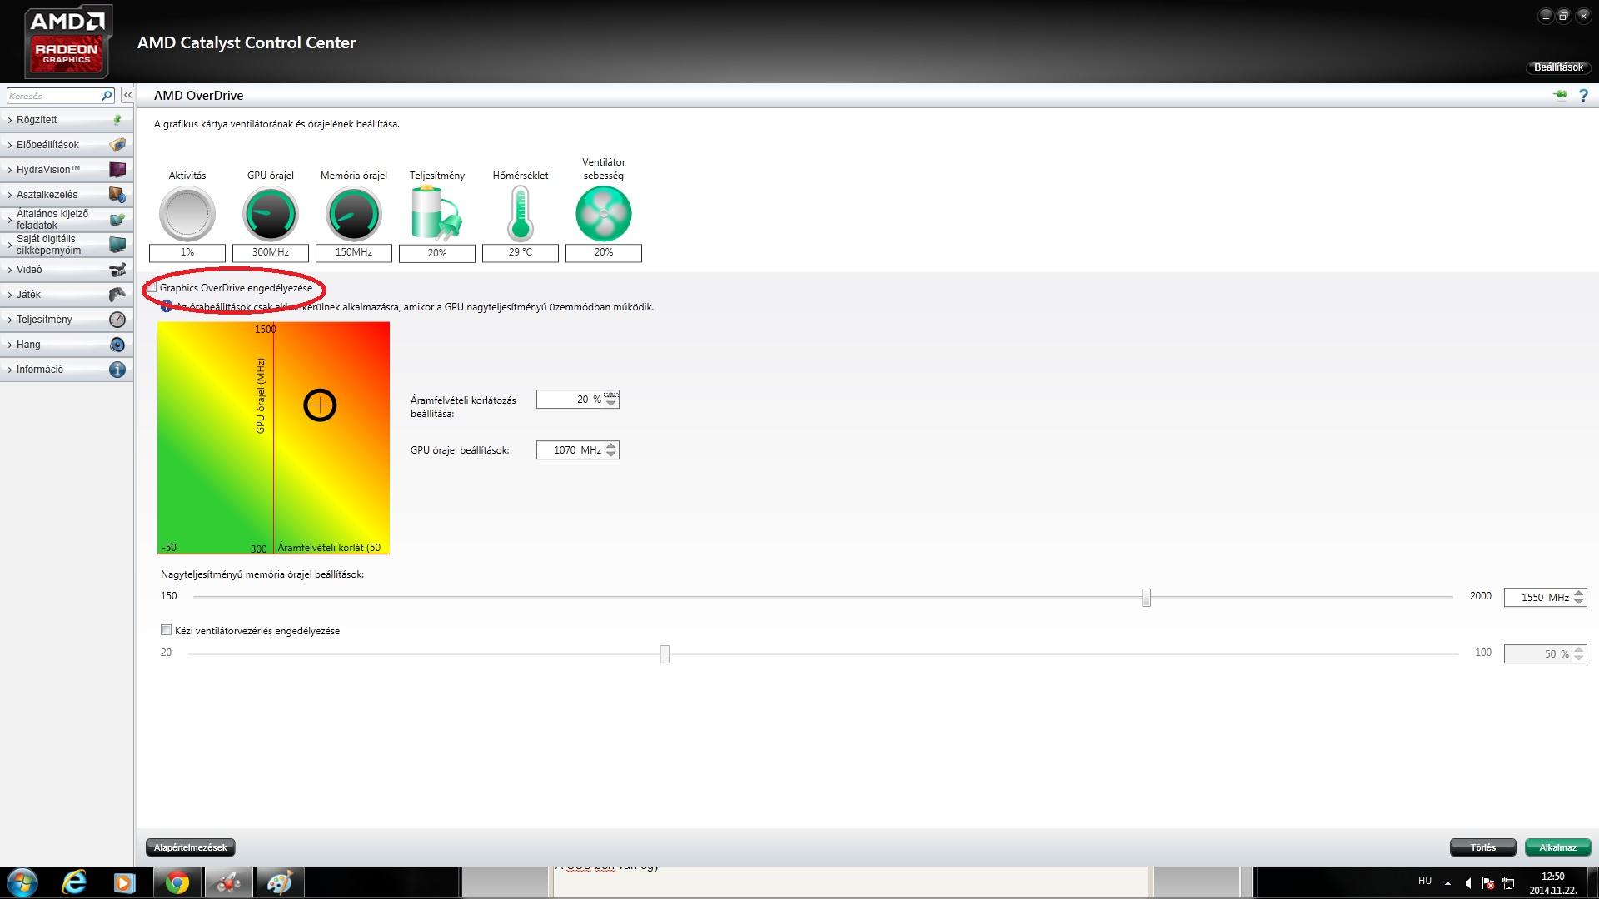Click the Törlés discard button
This screenshot has height=899, width=1599.
click(1482, 847)
